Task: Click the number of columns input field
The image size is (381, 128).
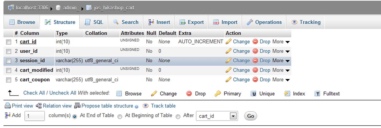Action: (x=35, y=116)
